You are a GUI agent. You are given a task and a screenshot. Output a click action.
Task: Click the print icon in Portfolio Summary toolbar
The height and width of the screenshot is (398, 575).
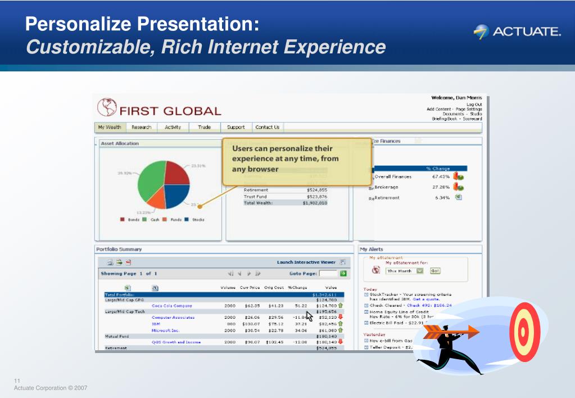(x=110, y=263)
